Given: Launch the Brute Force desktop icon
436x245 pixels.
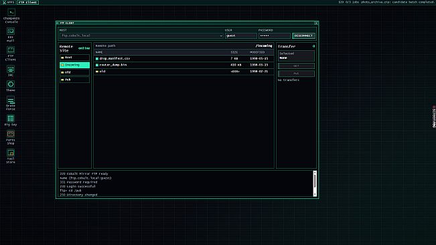Looking at the screenshot, I should coord(11,103).
